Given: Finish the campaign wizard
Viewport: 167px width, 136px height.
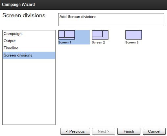Looking at the screenshot, I should (129, 131).
